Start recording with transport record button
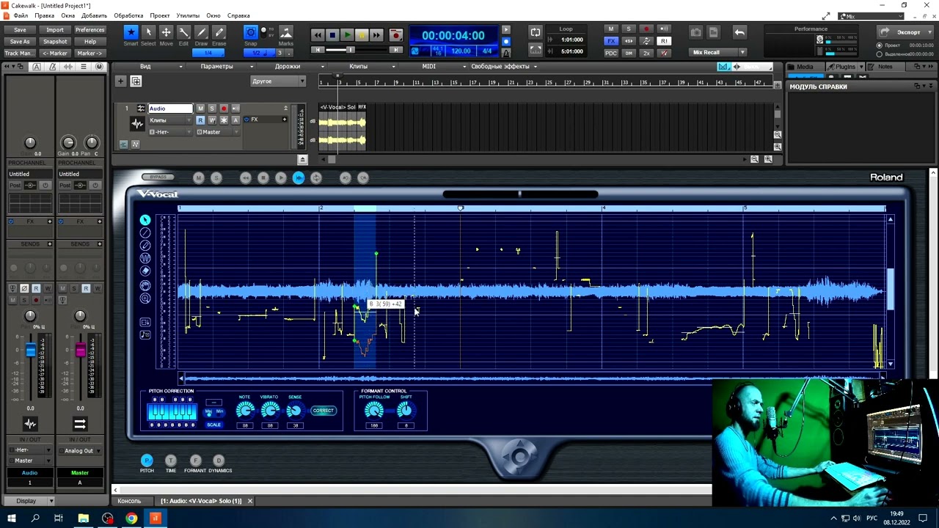The height and width of the screenshot is (528, 939). pos(395,34)
